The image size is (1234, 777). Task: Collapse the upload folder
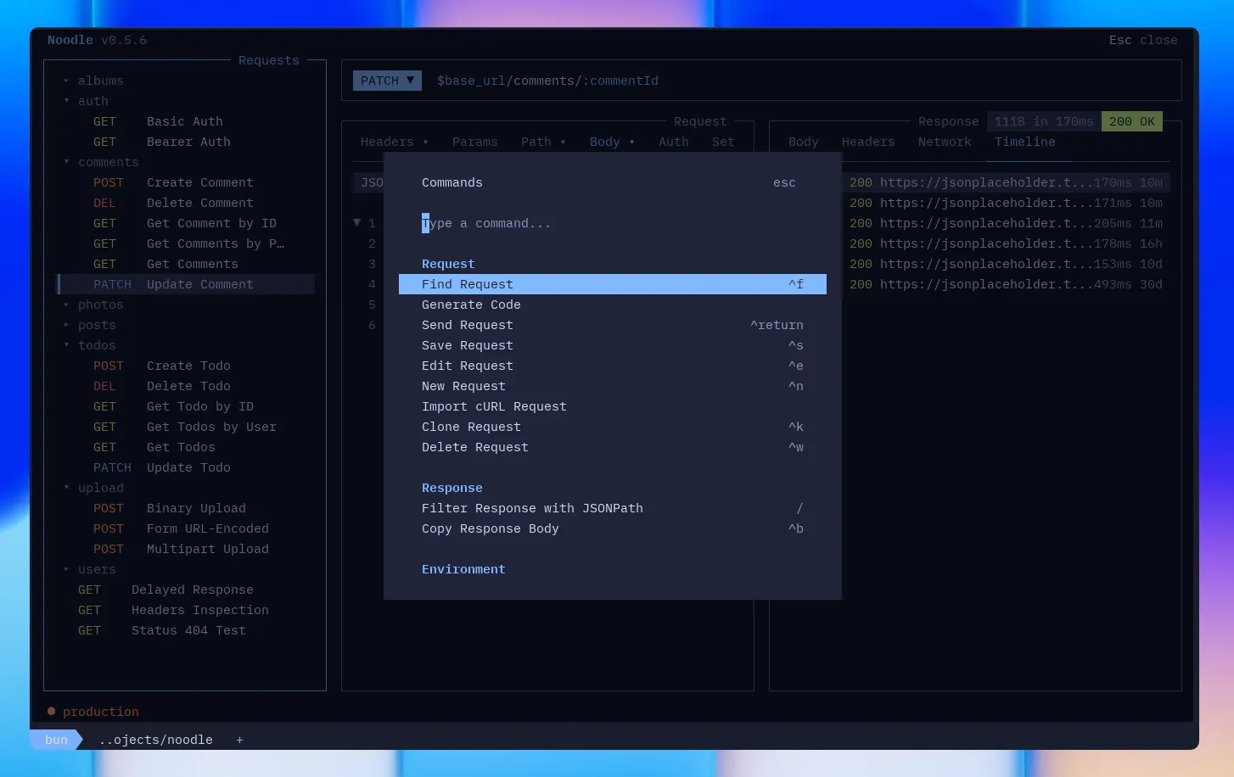point(93,488)
